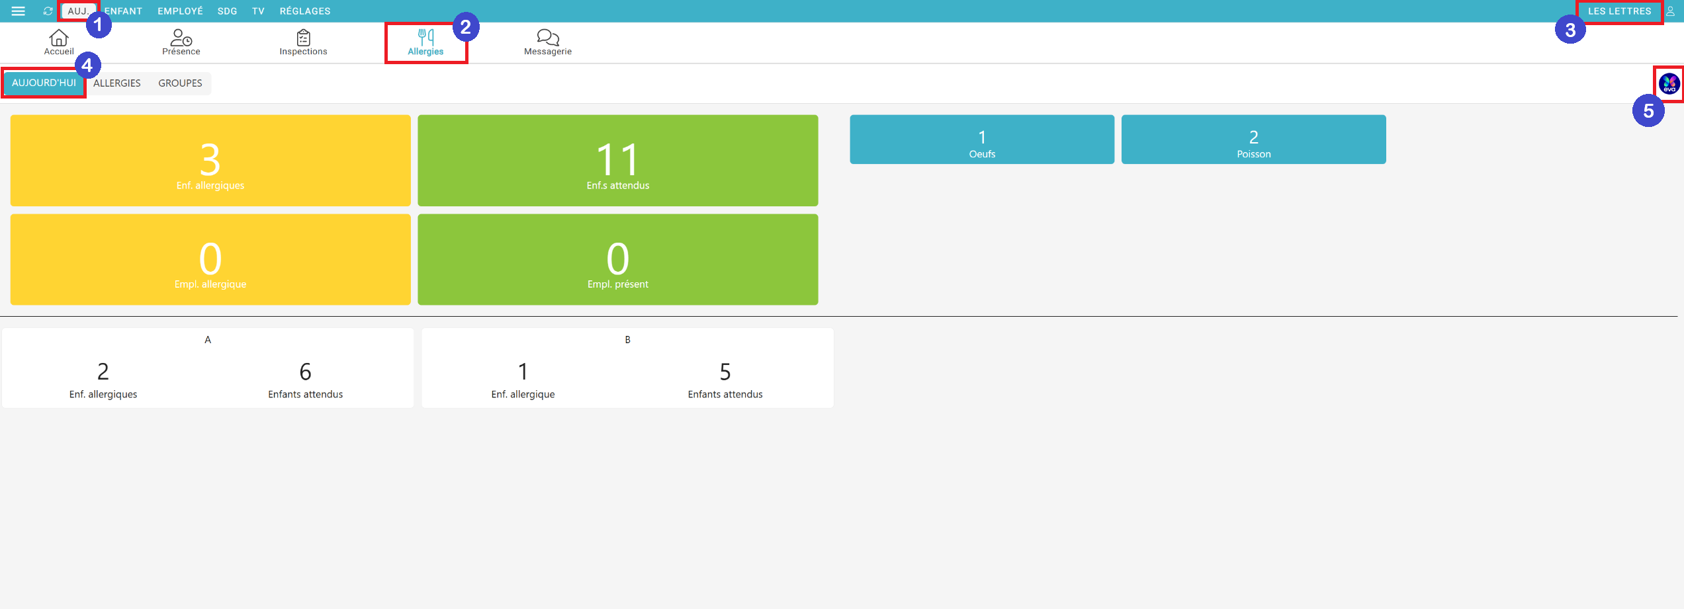Click the refresh sync icon
The width and height of the screenshot is (1684, 609).
pos(48,11)
